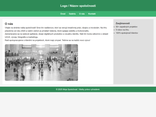Screen dimensions: 156x117
Task: Go to the Galéria page
Action: [x=72, y=14]
